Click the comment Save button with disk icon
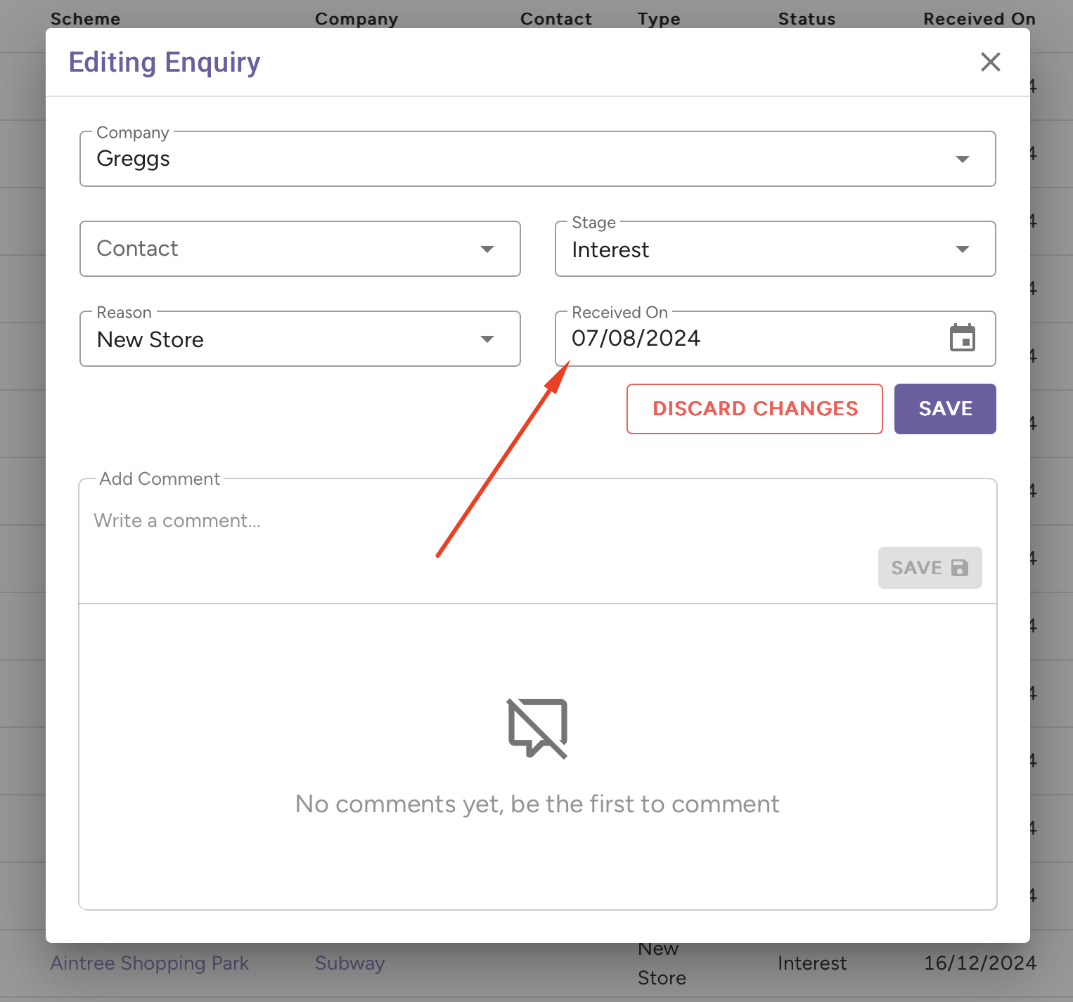The image size is (1073, 1002). tap(930, 568)
